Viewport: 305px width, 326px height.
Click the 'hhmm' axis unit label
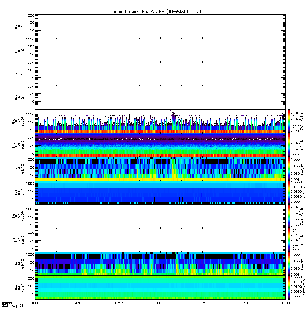[7, 303]
